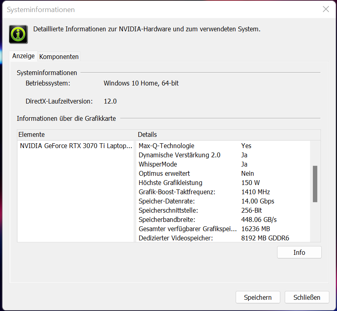Click Windows 10 Home, 64-bit text
337x311 pixels.
141,83
